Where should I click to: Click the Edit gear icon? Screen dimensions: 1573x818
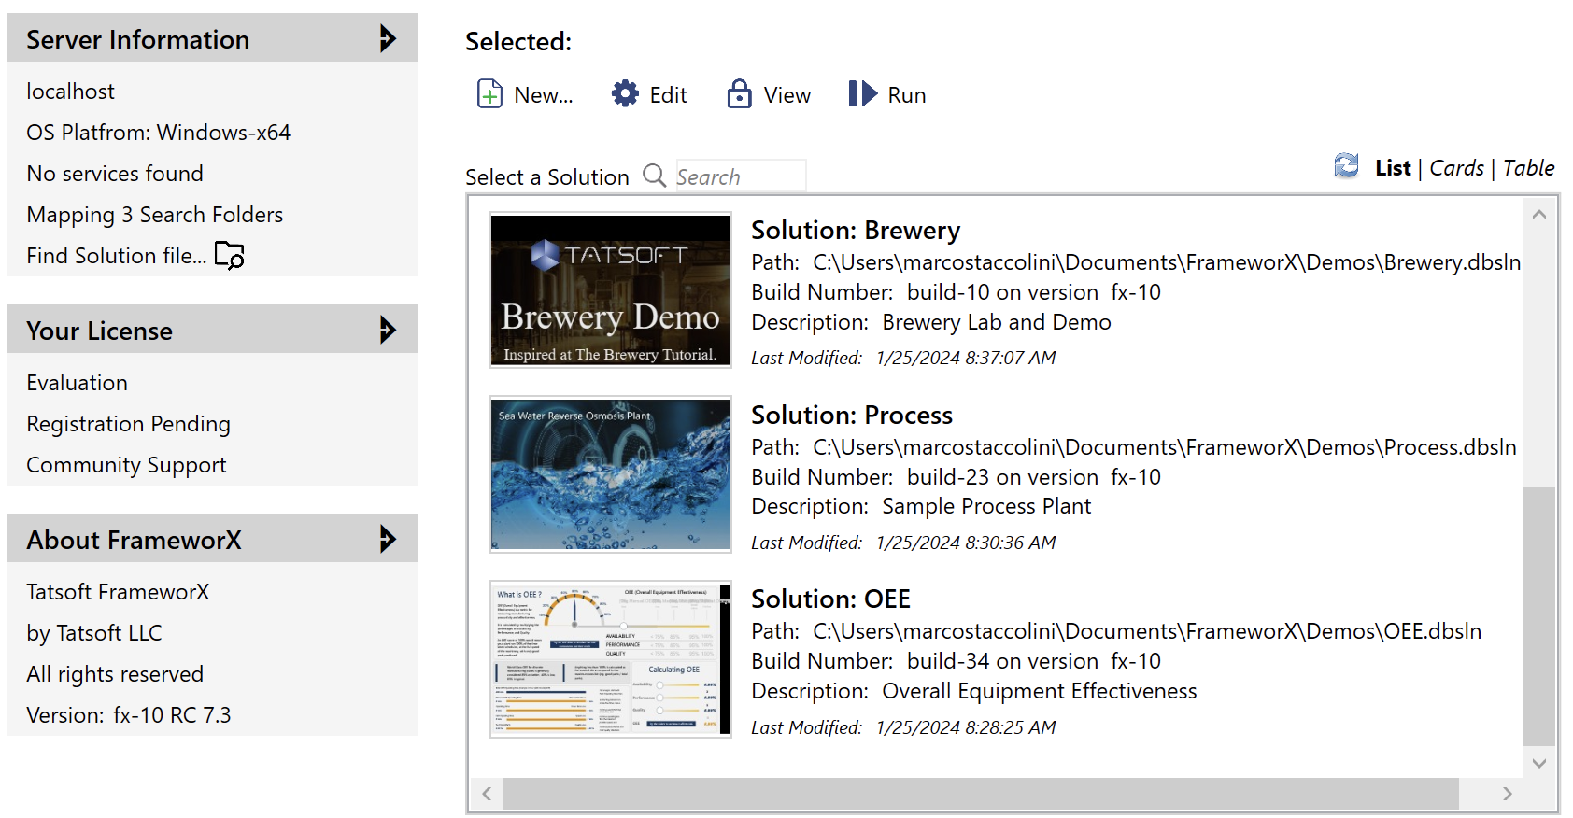(x=625, y=94)
